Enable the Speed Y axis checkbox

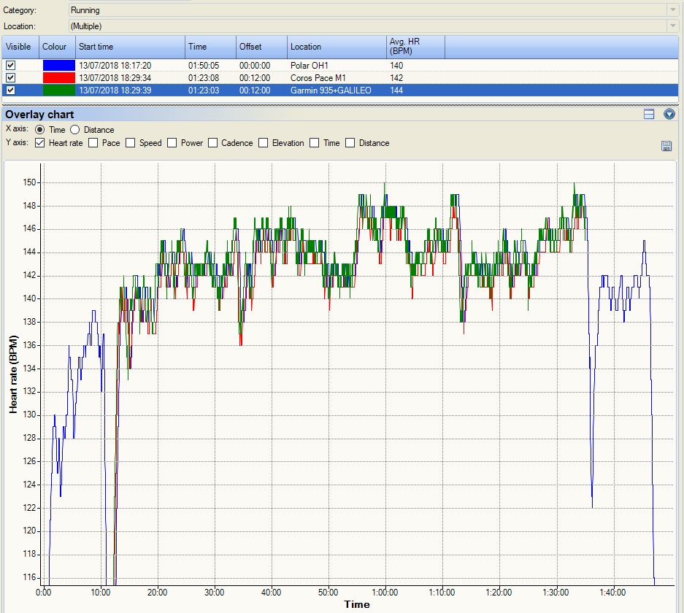pos(130,143)
